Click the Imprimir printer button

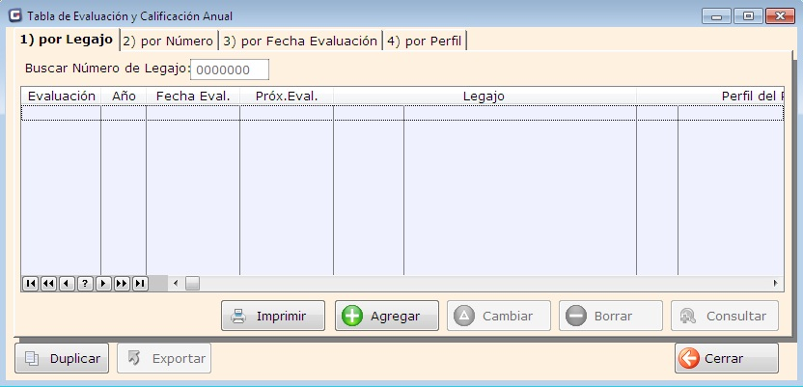pos(272,316)
